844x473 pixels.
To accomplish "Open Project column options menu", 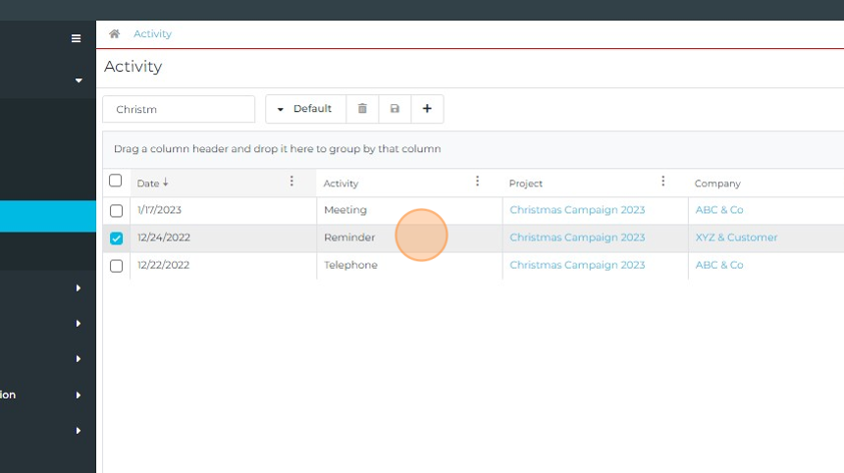I will pos(662,182).
